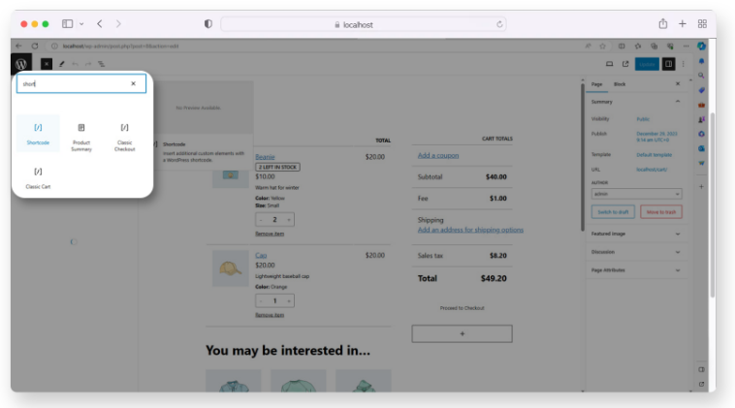Toggle the settings sidebar panel

(669, 64)
